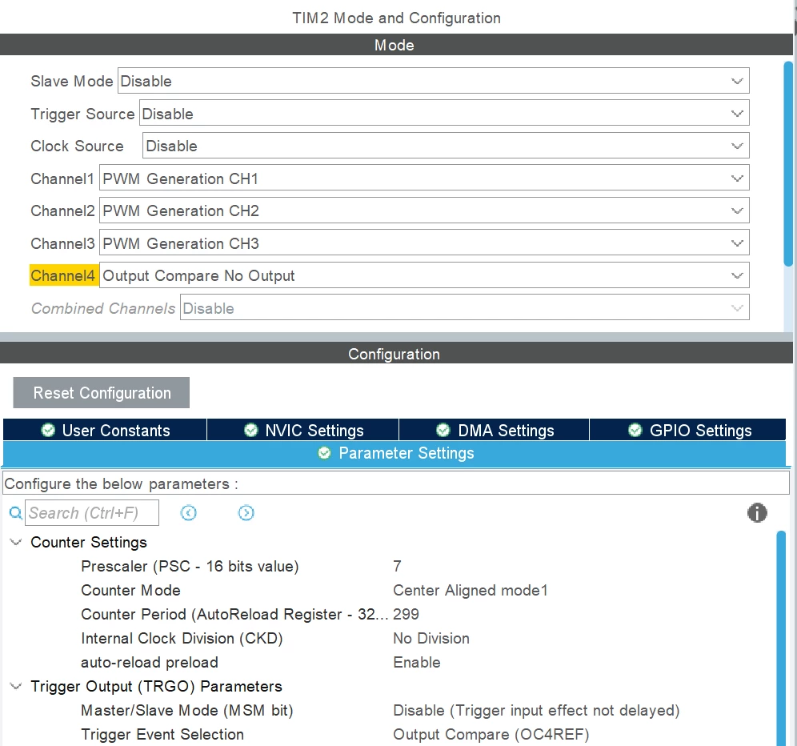Change Trigger Event Selection Output Compare (OC4REF)
Image resolution: width=797 pixels, height=746 pixels.
point(491,734)
